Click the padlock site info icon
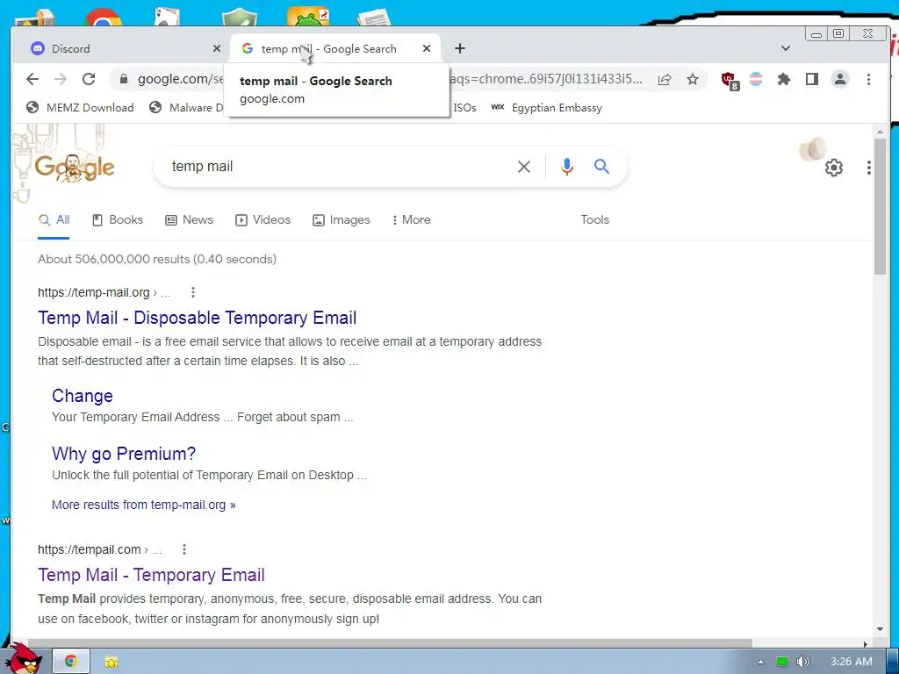Viewport: 899px width, 674px height. click(x=123, y=79)
